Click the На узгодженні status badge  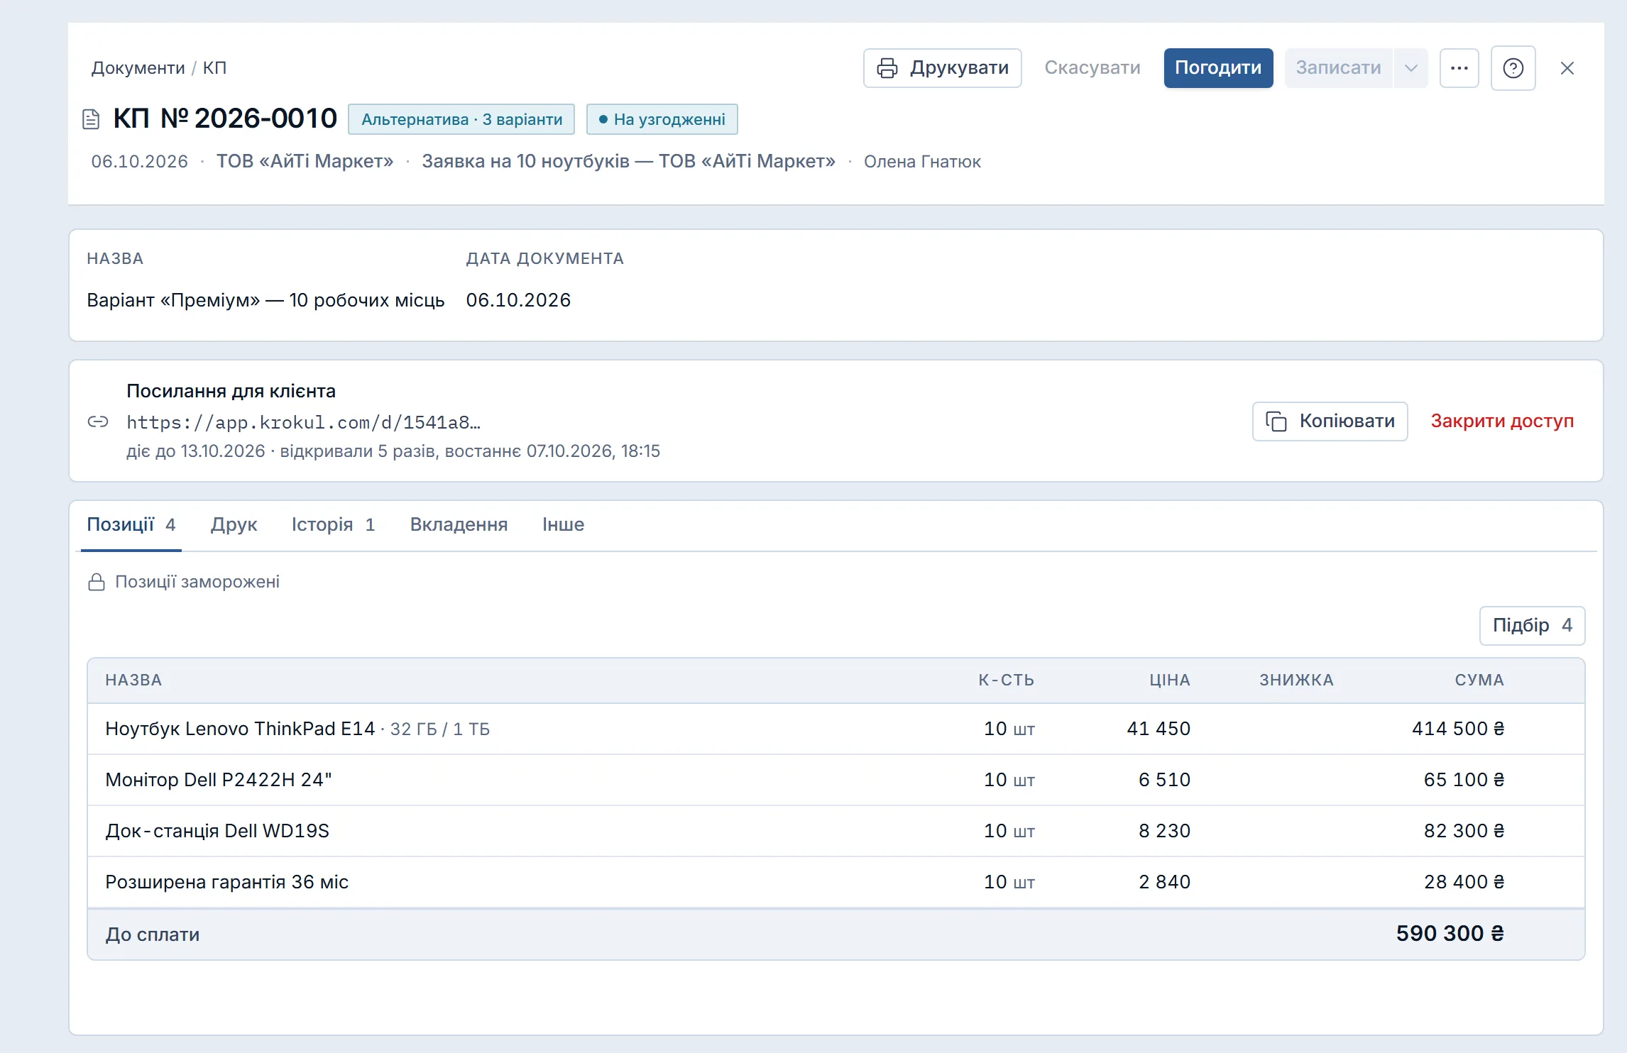(x=662, y=119)
